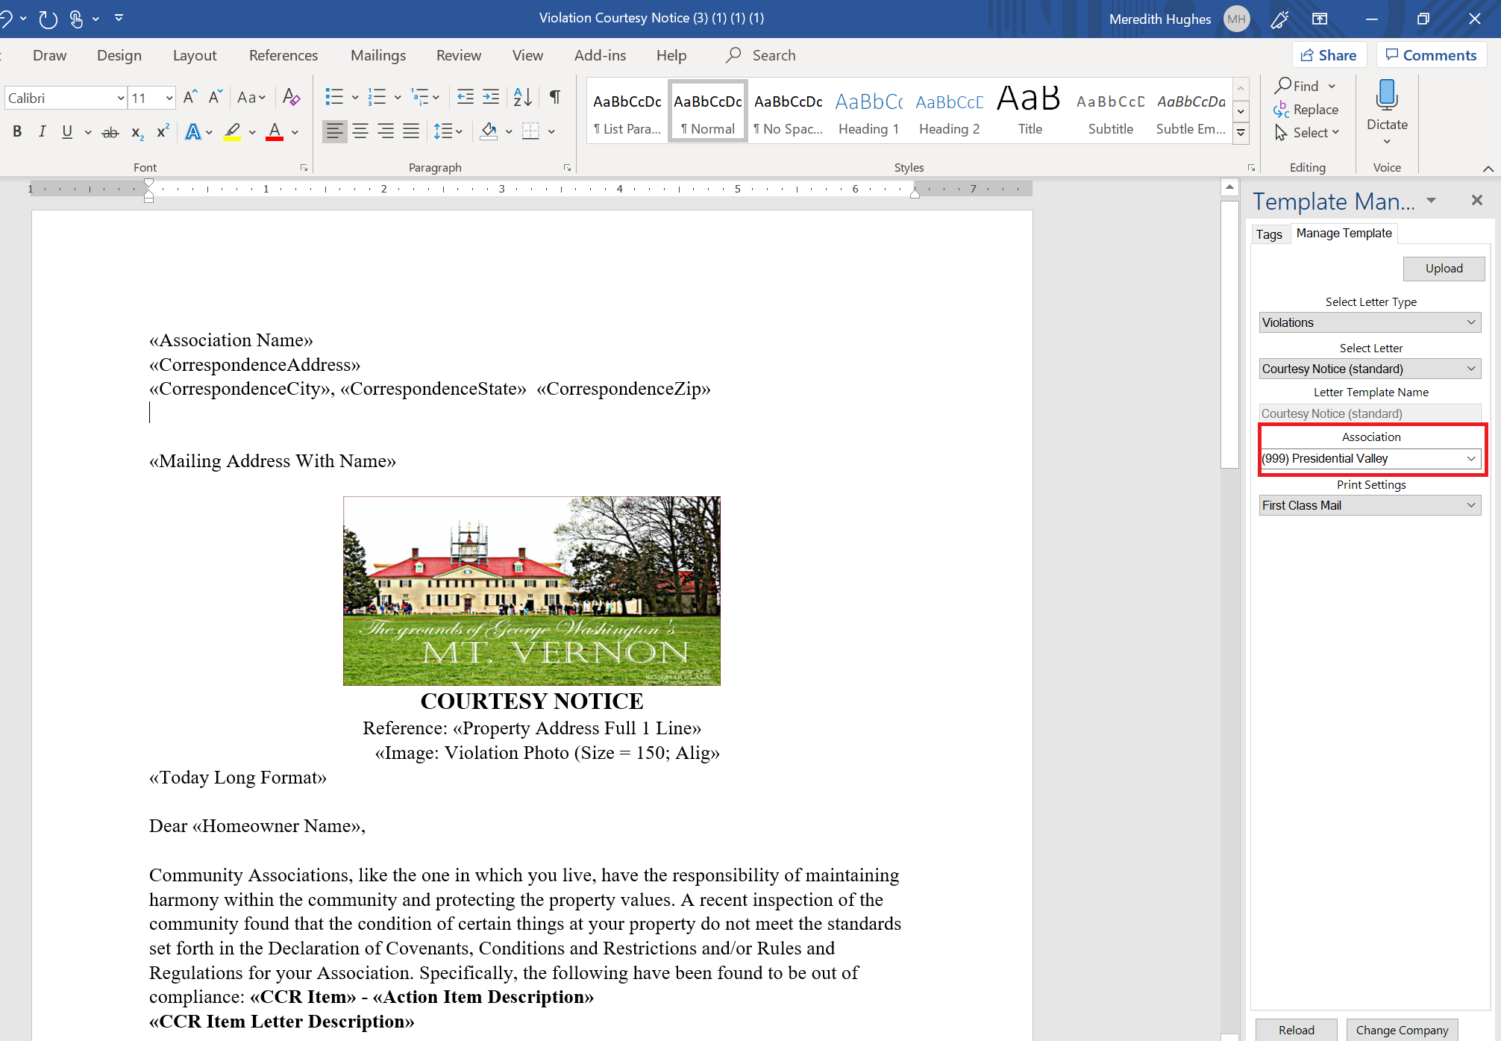Image resolution: width=1501 pixels, height=1041 pixels.
Task: Click the redo icon in title bar
Action: tap(48, 19)
